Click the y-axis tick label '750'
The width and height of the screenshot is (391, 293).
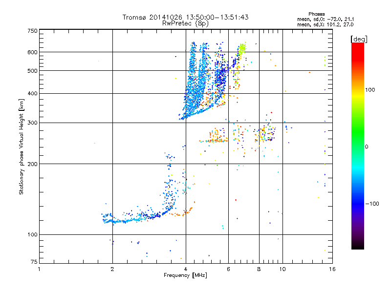click(32, 31)
